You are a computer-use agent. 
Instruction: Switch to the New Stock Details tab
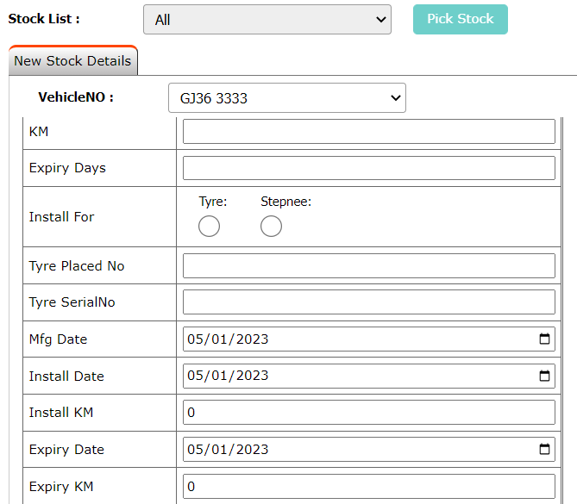pyautogui.click(x=72, y=61)
